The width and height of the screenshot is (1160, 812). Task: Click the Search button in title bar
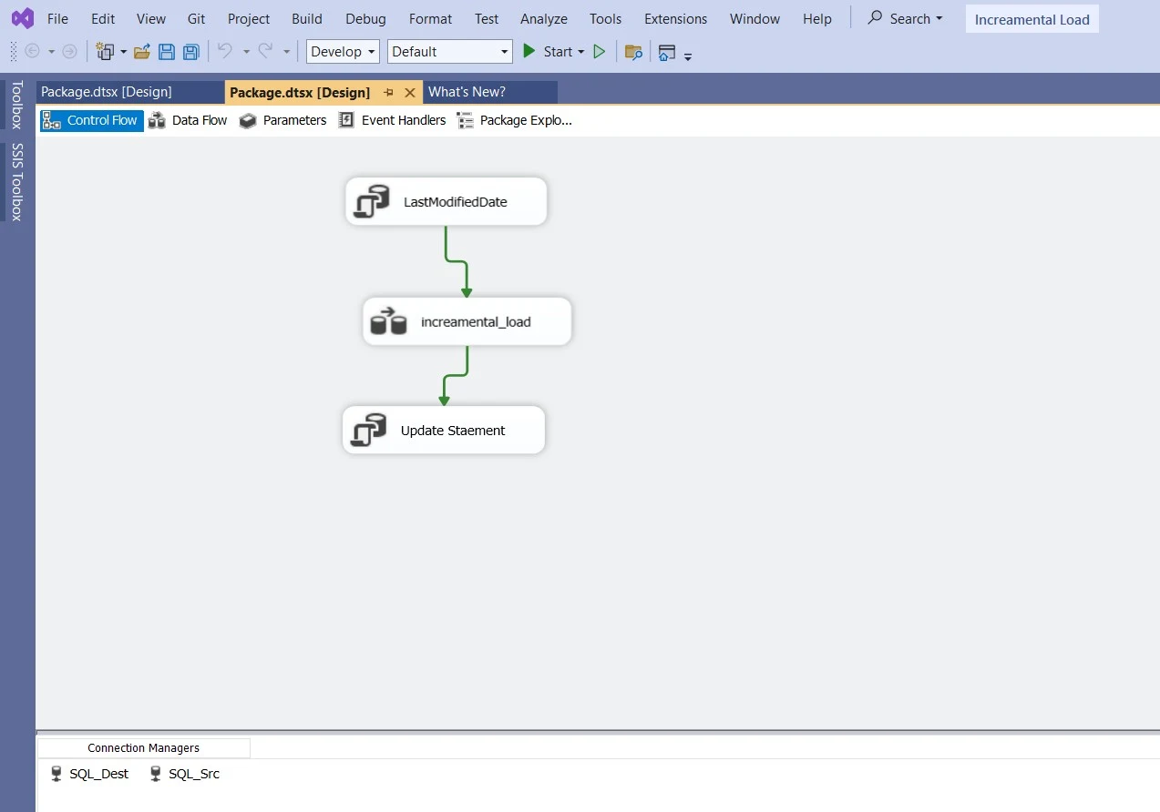point(904,18)
